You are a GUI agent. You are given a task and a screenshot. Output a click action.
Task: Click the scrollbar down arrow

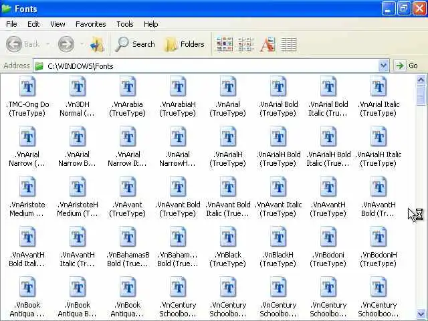tap(421, 314)
